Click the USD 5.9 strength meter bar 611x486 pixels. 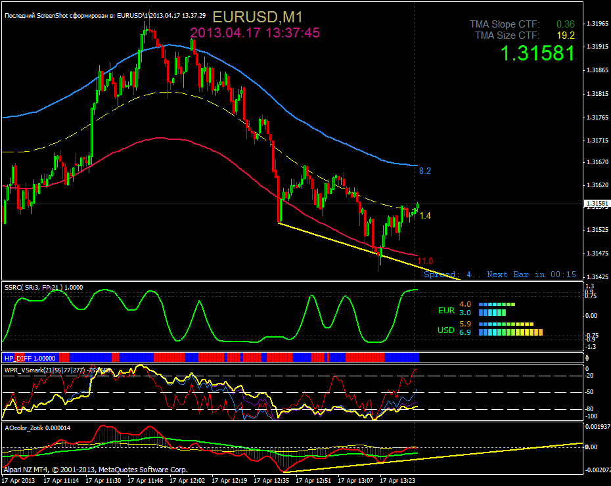(506, 324)
